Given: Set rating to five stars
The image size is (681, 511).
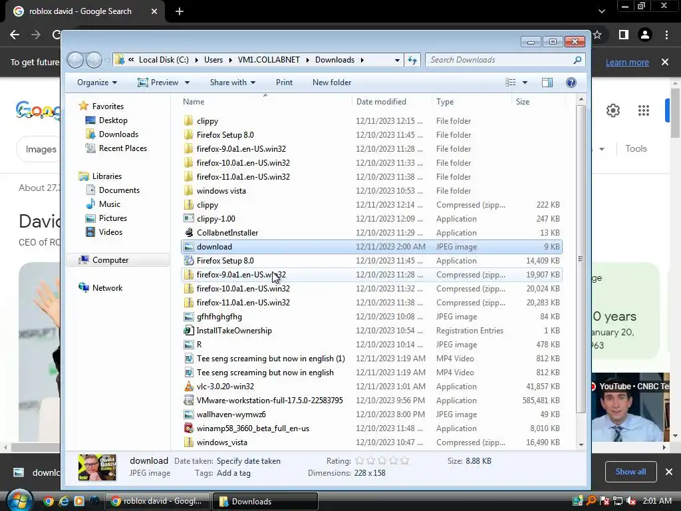Looking at the screenshot, I should (x=405, y=460).
